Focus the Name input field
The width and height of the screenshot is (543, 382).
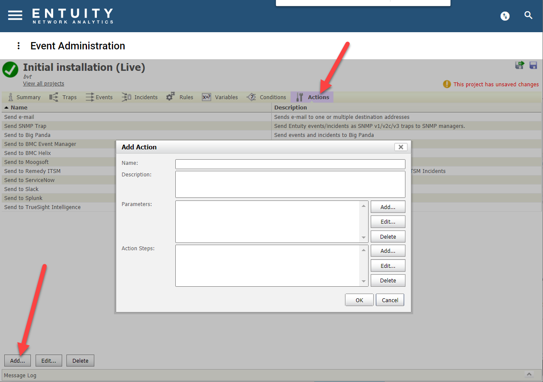coord(290,164)
